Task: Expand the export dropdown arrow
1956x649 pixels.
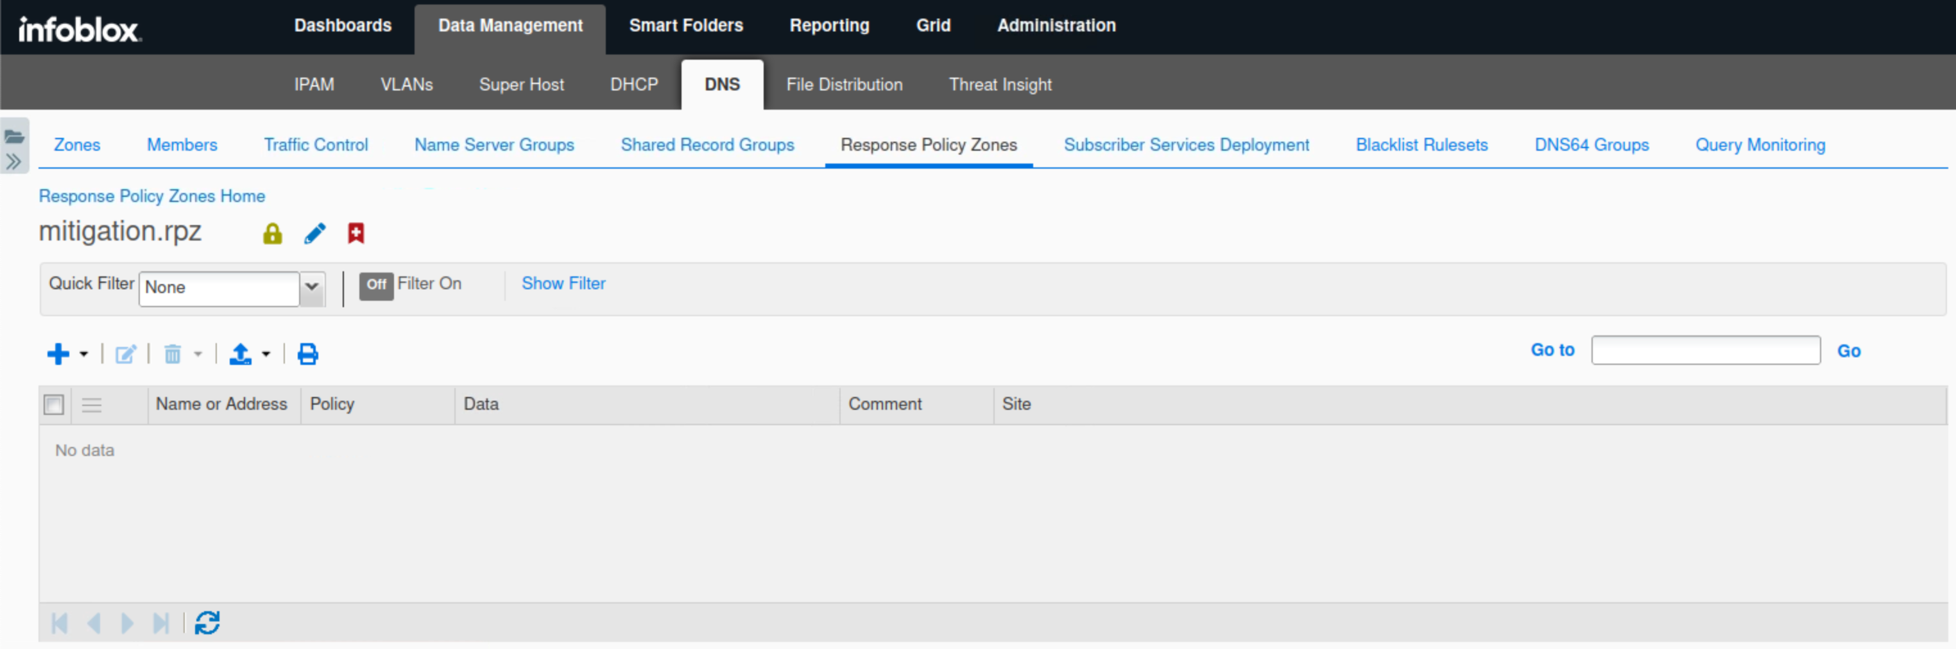Action: click(x=266, y=355)
